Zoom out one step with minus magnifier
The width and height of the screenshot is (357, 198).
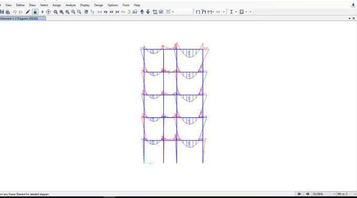point(79,12)
